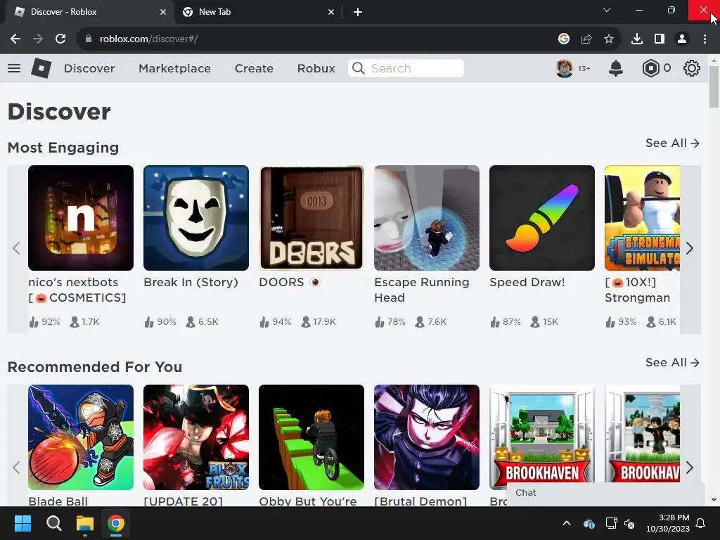The image size is (720, 540).
Task: View site info lock icon
Action: pos(89,39)
